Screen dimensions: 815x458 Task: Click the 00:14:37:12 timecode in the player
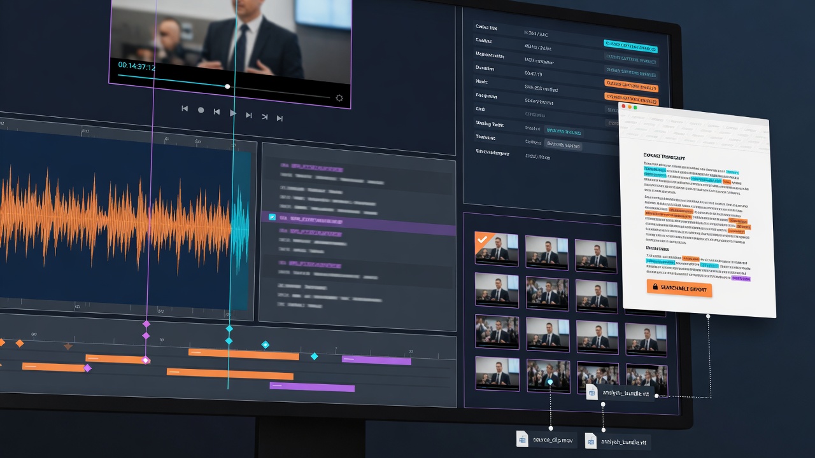tap(137, 66)
